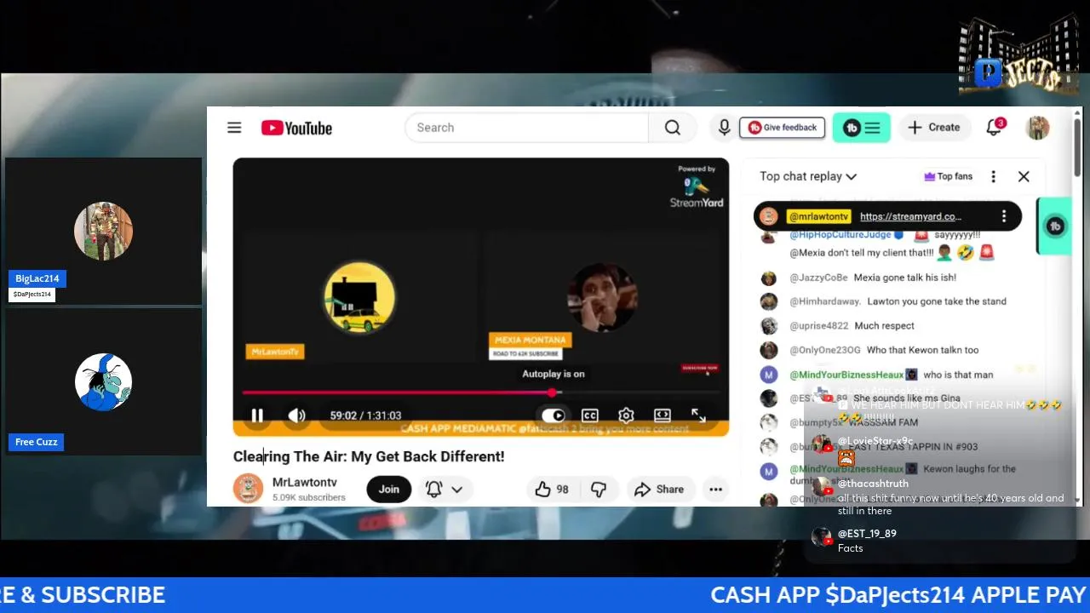Switch to theater mode

662,415
